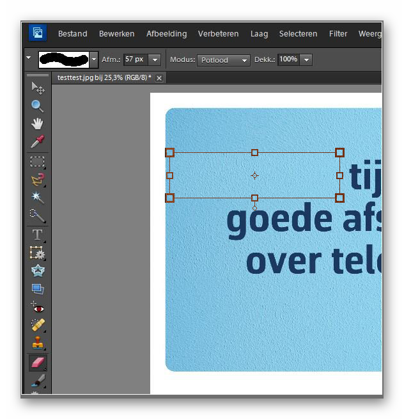This screenshot has height=419, width=404.
Task: Select the Spot Healing bandage tool
Action: click(38, 325)
